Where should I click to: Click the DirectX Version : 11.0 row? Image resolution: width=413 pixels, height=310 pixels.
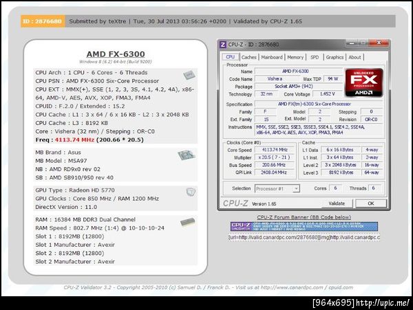[x=66, y=207]
